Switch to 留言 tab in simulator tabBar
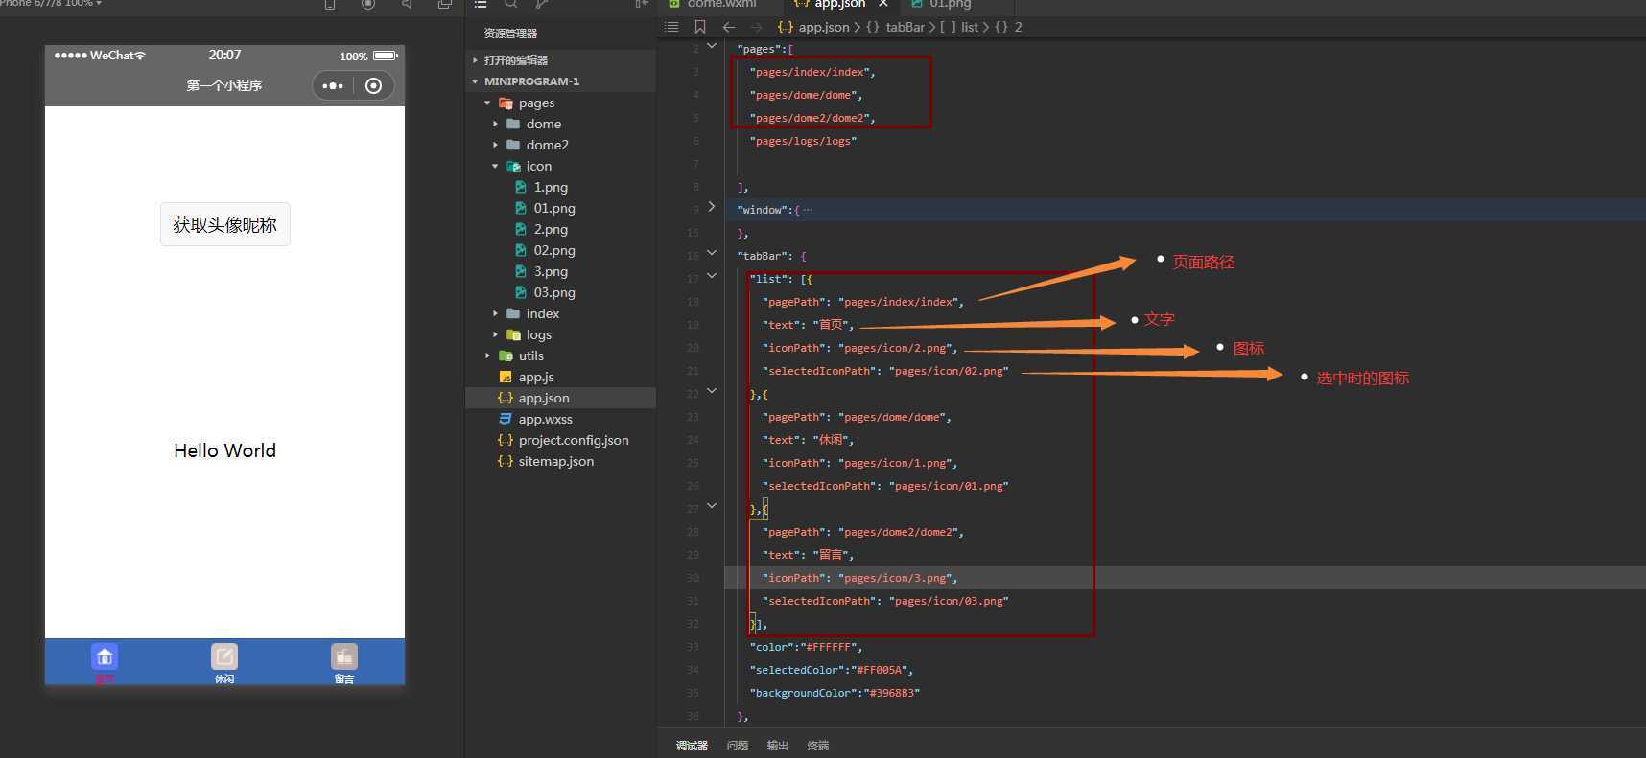Image resolution: width=1646 pixels, height=758 pixels. 344,663
